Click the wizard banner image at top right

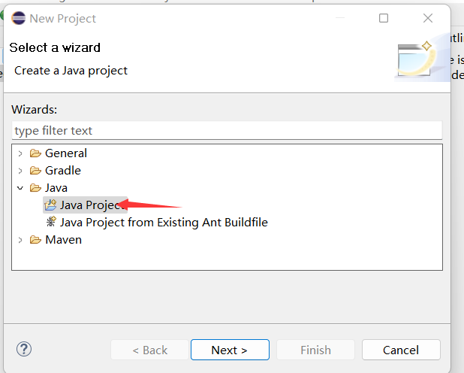coord(416,60)
